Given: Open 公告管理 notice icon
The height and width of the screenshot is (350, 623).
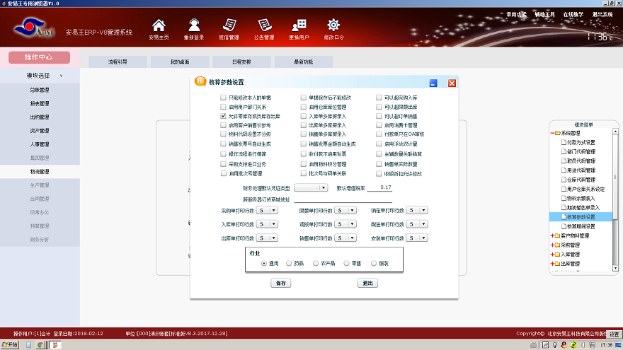Looking at the screenshot, I should click(264, 25).
